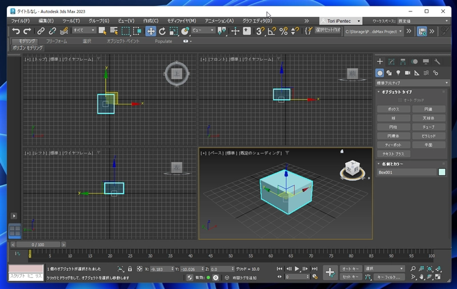This screenshot has height=289, width=457.
Task: Toggle the selection lock padlock icon
Action: click(130, 269)
